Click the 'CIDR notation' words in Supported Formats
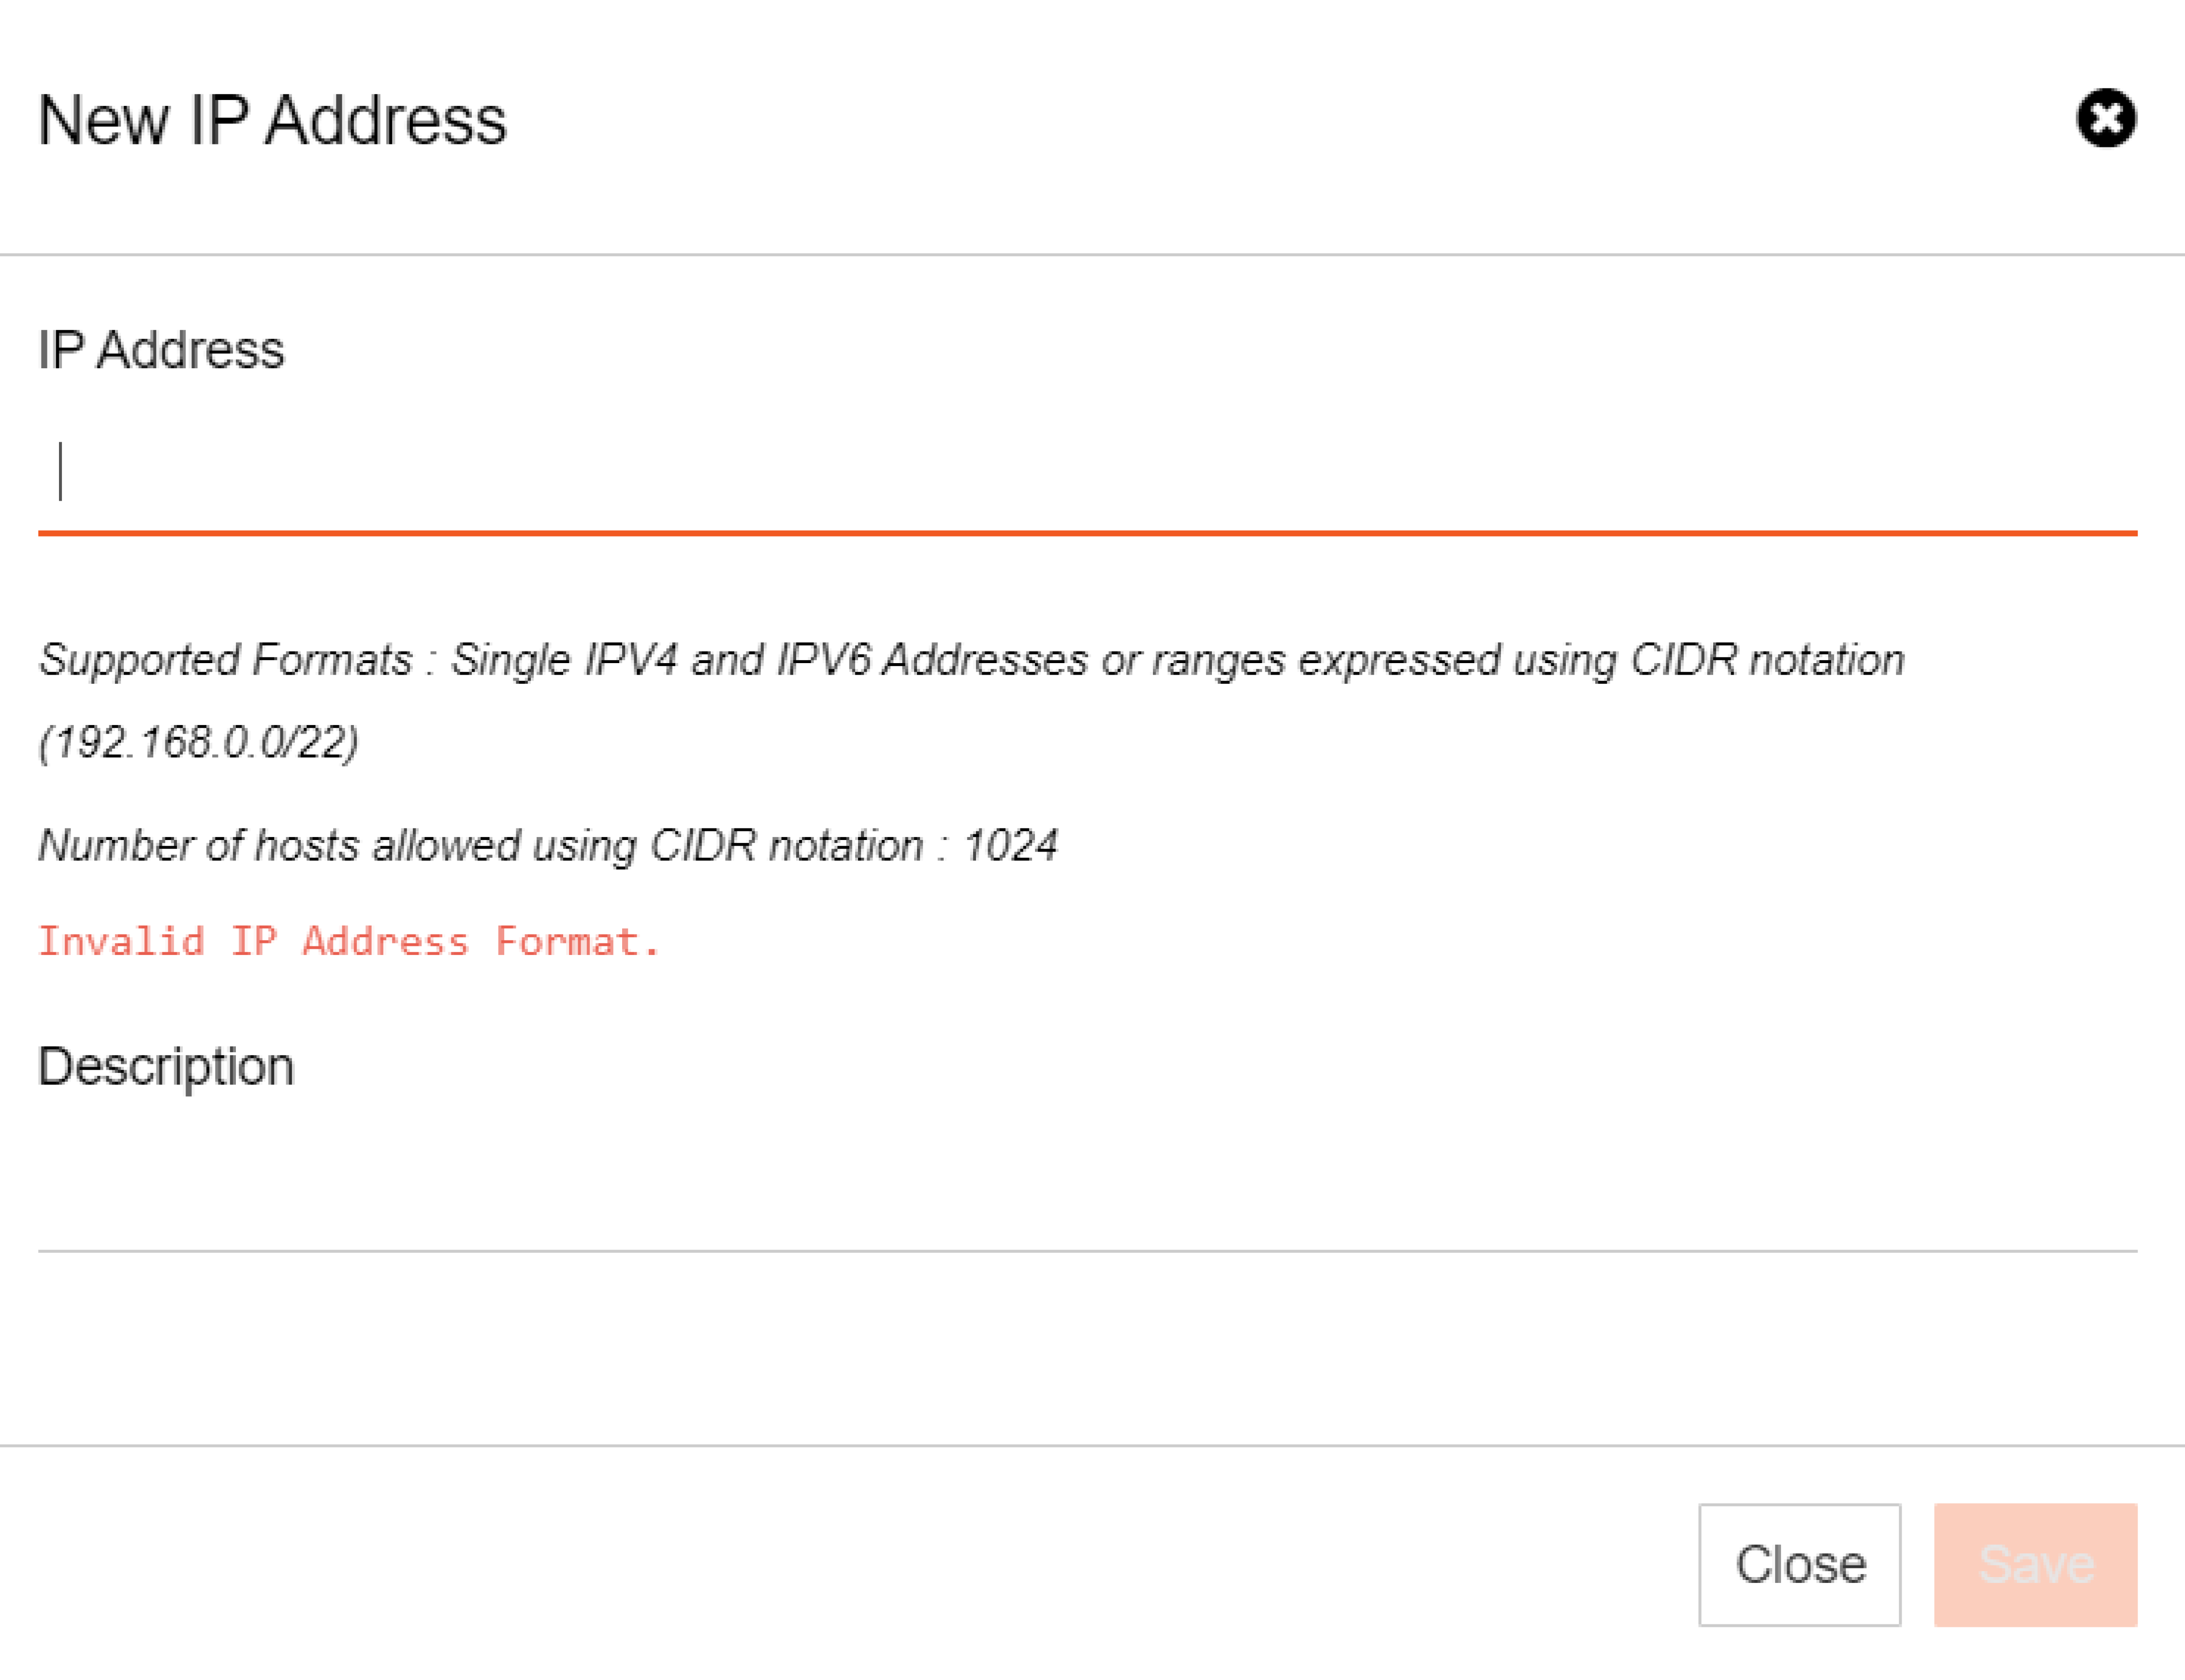The image size is (2185, 1680). click(x=1767, y=660)
